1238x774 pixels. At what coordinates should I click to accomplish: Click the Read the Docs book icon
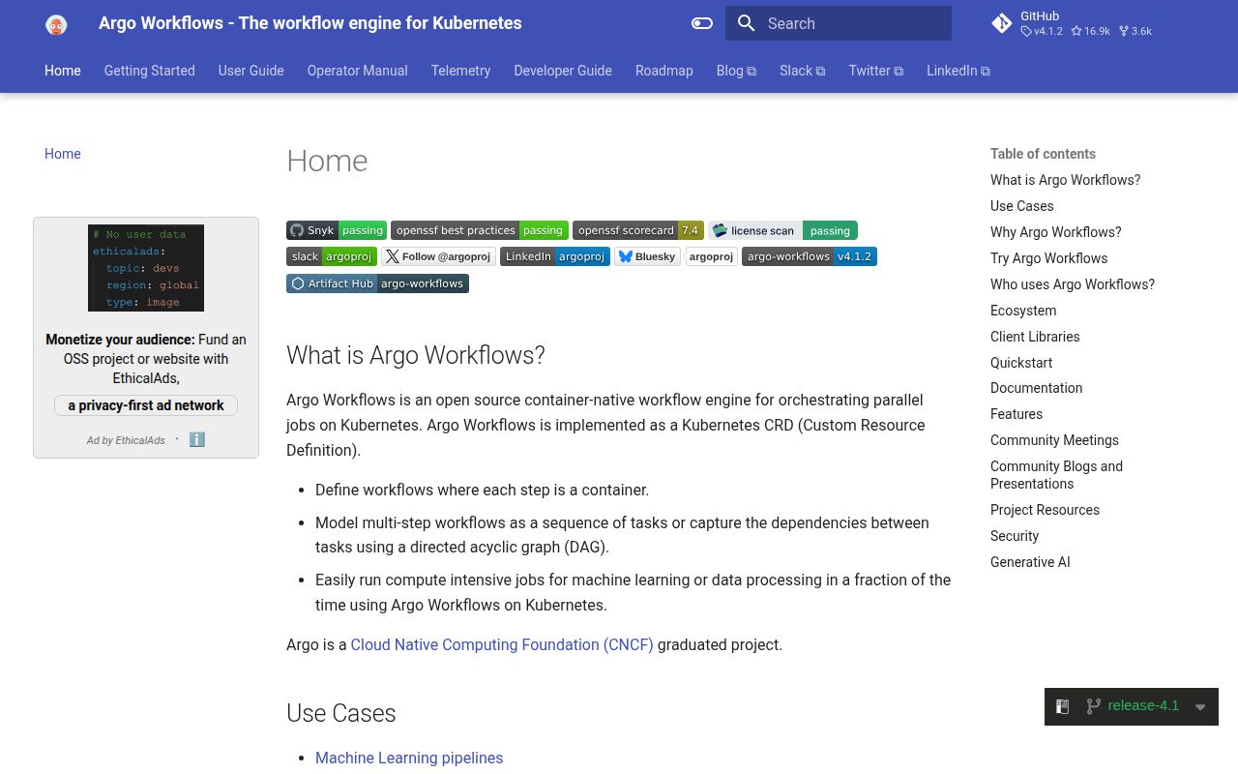coord(1062,706)
